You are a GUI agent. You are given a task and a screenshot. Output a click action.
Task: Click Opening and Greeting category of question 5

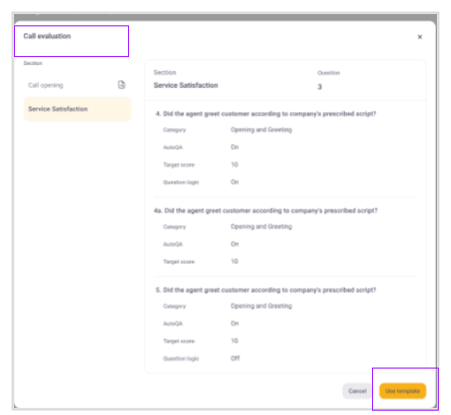(x=261, y=305)
